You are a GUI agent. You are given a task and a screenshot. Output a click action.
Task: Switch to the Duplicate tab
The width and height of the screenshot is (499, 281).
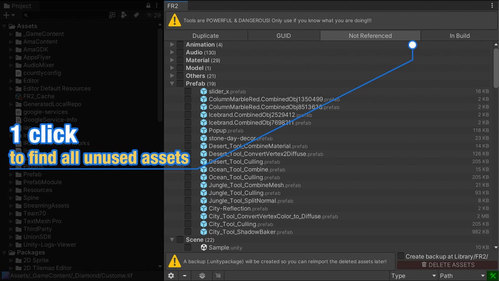pyautogui.click(x=205, y=36)
